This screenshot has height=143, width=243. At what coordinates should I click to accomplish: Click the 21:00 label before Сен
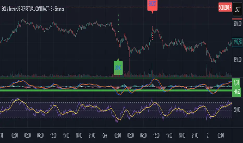click(92, 135)
